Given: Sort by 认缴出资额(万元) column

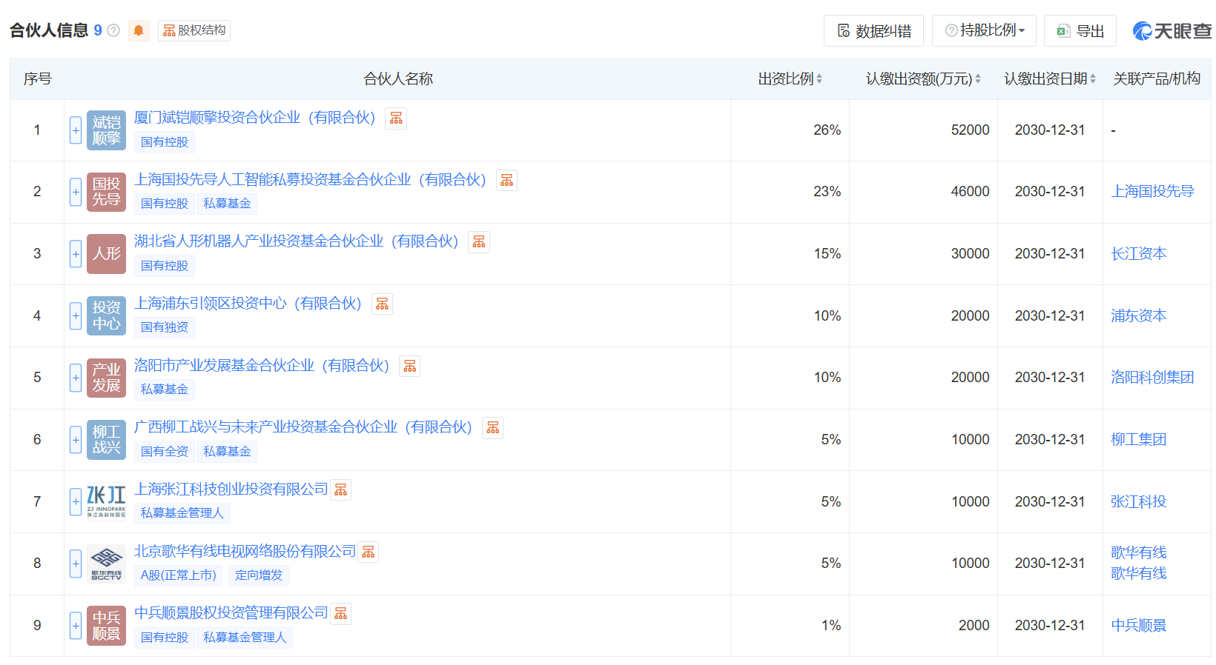Looking at the screenshot, I should point(923,78).
